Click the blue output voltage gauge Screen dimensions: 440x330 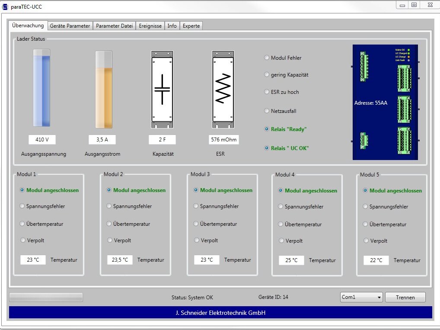(x=41, y=88)
